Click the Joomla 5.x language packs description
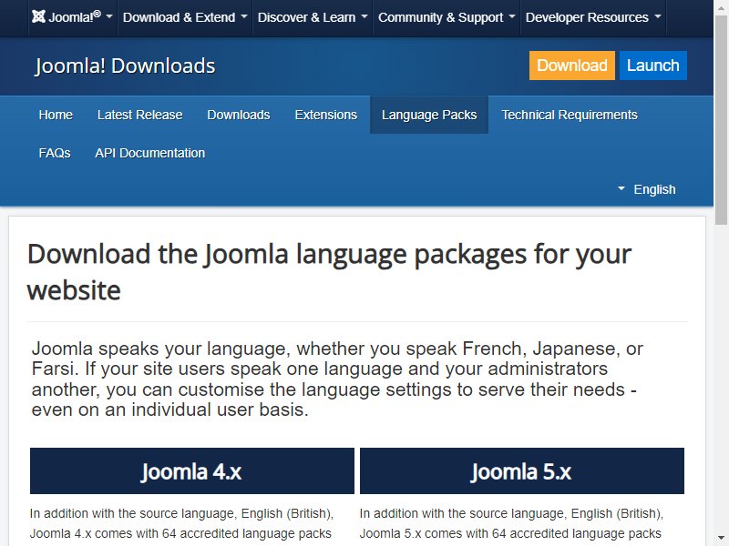 tap(511, 523)
